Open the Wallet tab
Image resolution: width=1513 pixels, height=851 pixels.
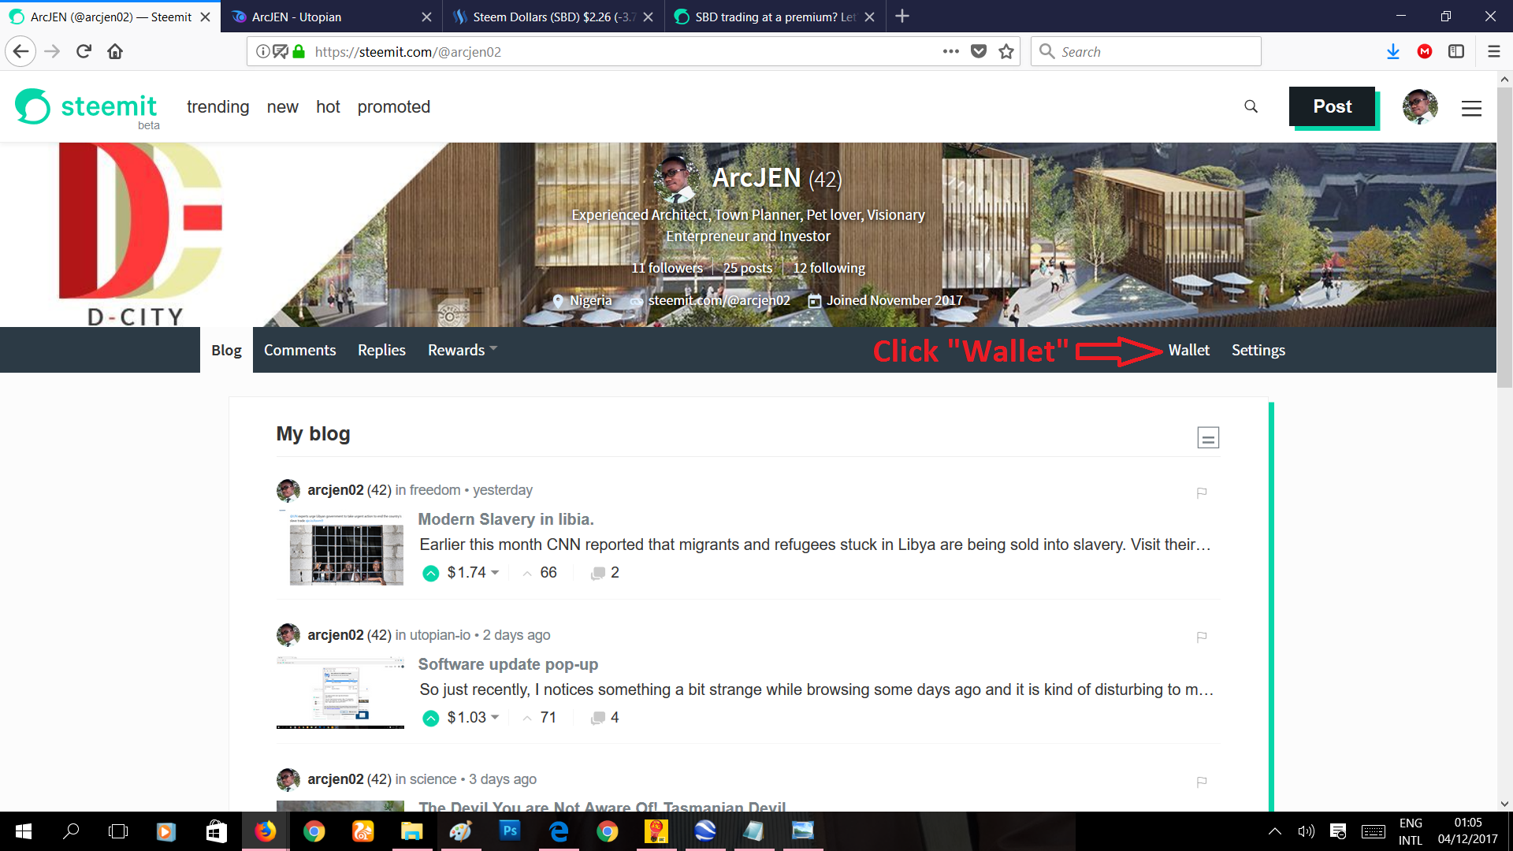tap(1188, 350)
